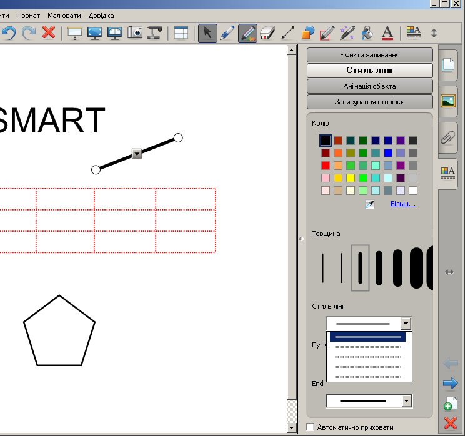Pick the bright blue color swatch

(388, 153)
